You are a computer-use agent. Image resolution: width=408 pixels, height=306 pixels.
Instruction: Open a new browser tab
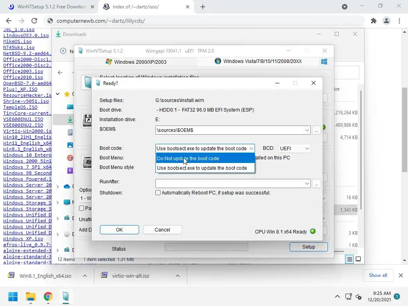203,7
